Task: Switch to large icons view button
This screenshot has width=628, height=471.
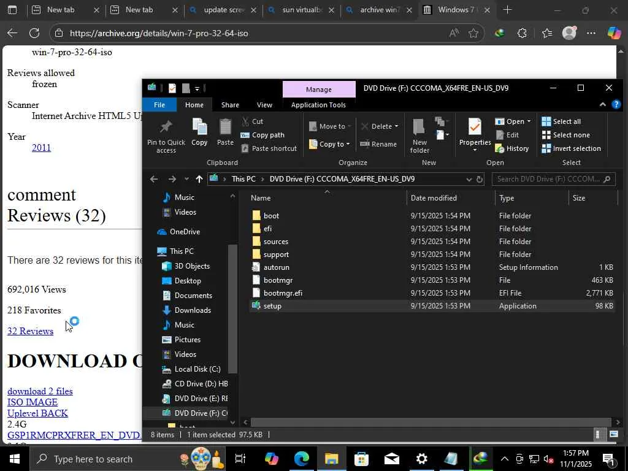Action: (x=613, y=434)
